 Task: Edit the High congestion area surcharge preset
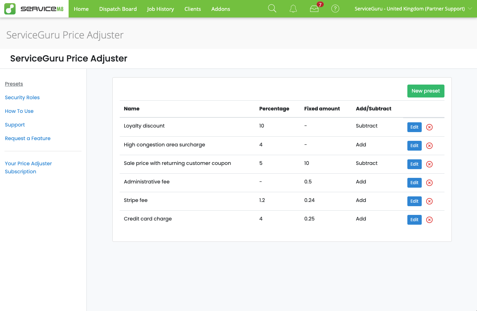tap(414, 146)
